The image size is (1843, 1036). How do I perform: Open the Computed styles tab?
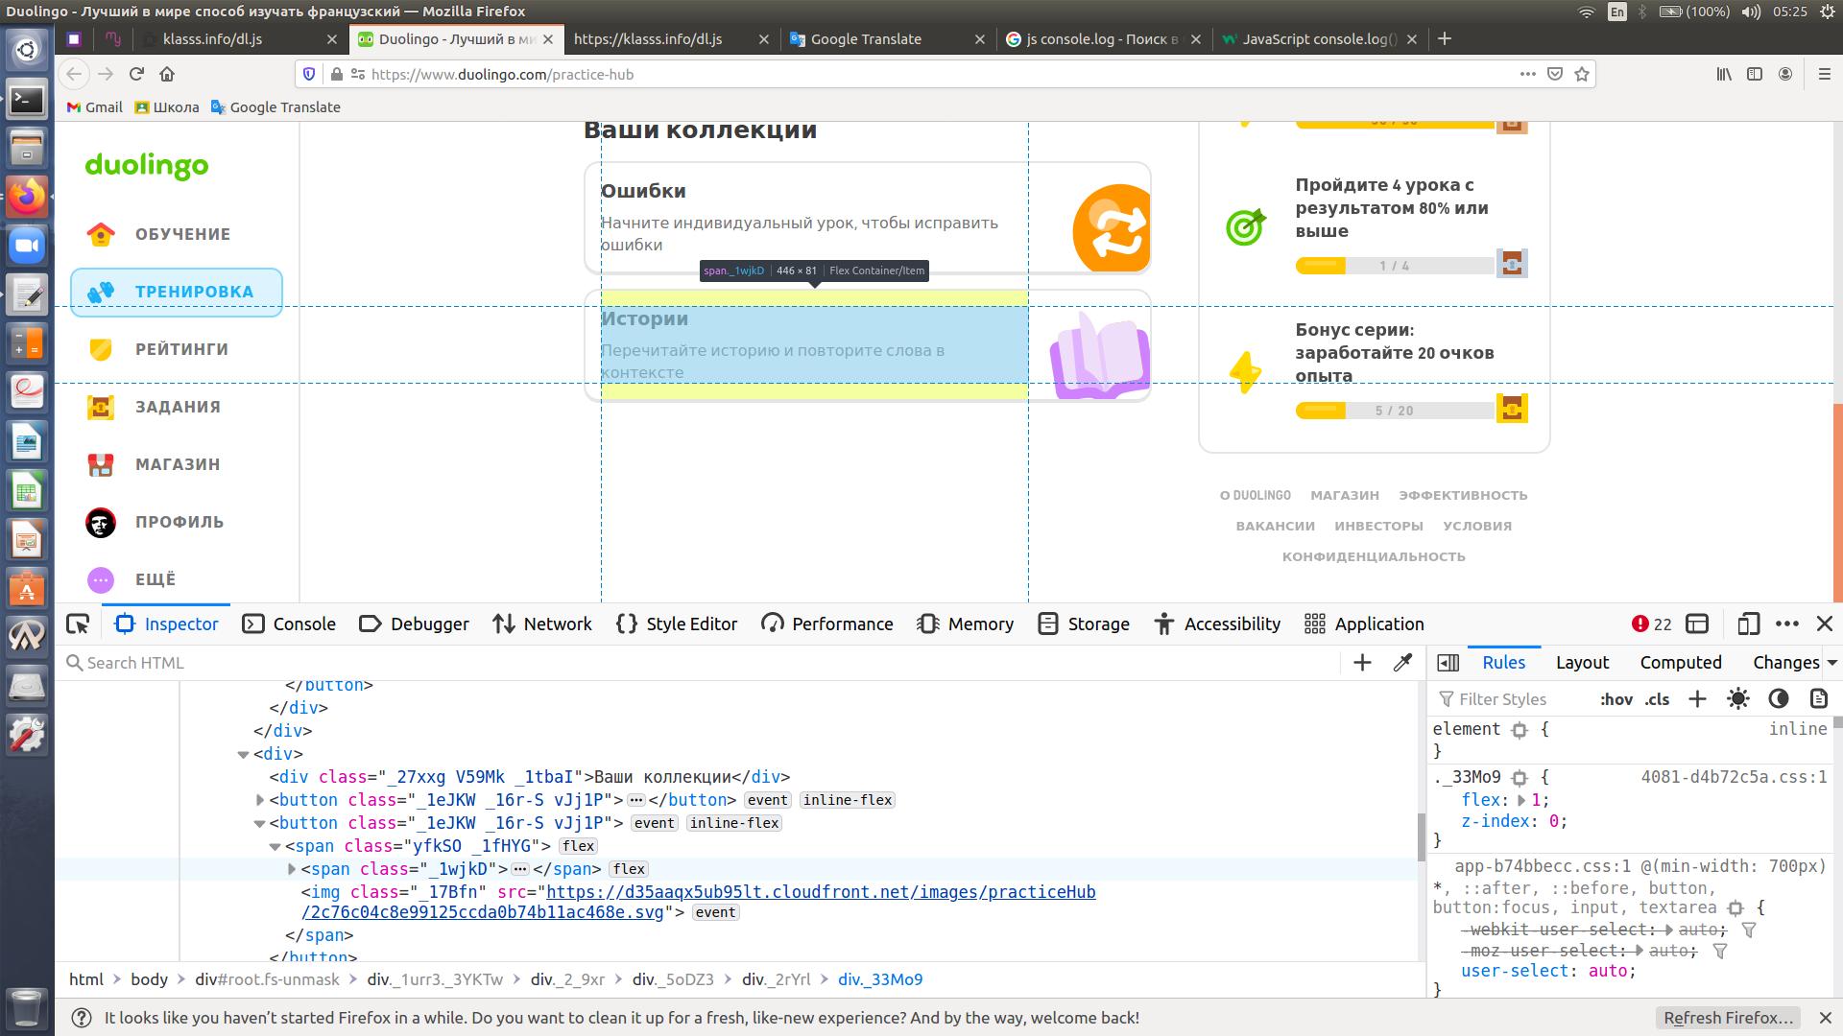[x=1680, y=663]
